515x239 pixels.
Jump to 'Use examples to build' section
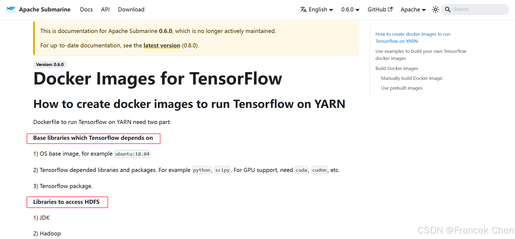pos(421,55)
